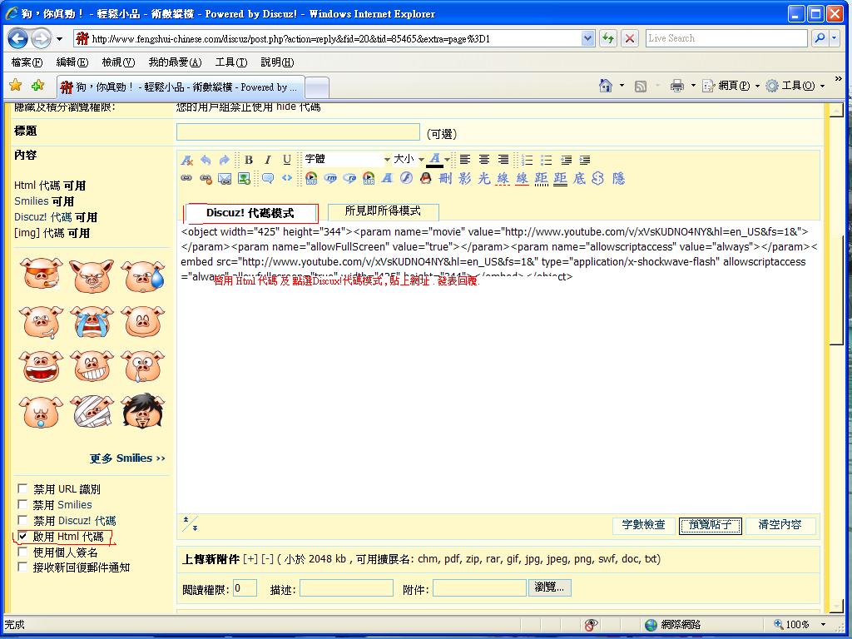The width and height of the screenshot is (852, 639).
Task: Undo last edit in post editor
Action: (206, 160)
